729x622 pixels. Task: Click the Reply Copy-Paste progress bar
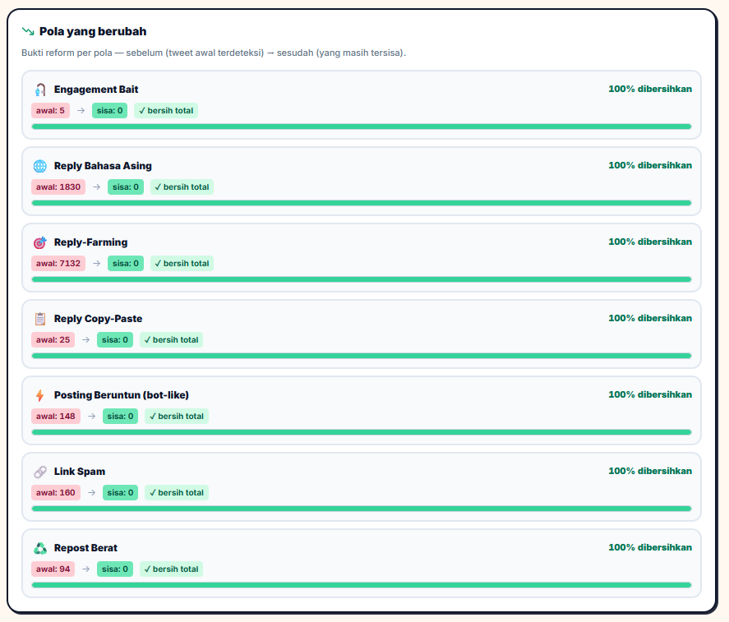coord(362,356)
